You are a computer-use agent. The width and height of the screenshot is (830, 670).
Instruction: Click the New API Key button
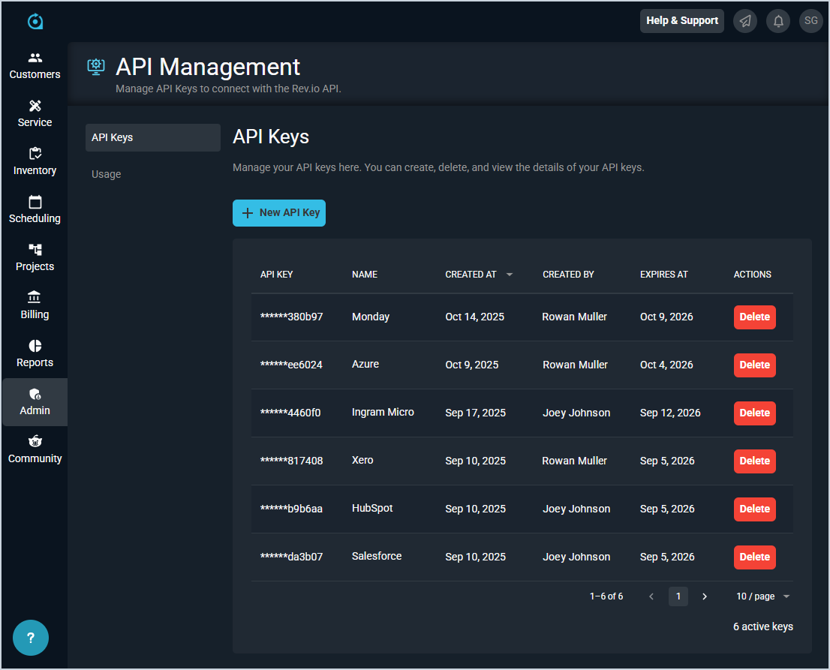279,213
